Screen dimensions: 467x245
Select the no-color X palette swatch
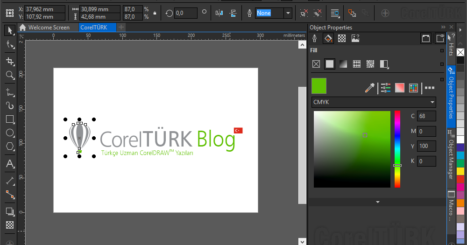460,52
